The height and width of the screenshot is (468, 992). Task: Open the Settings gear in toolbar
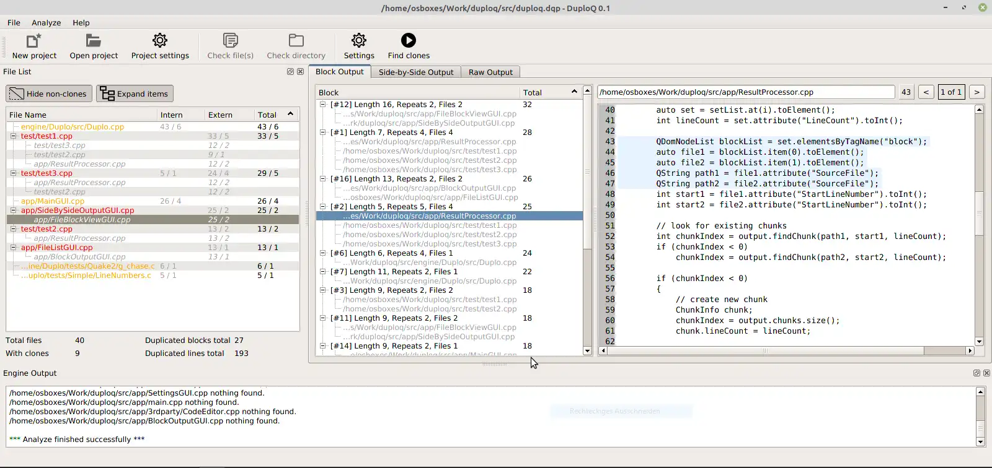pos(359,41)
